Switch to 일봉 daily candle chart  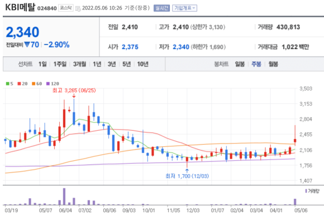pos(240,64)
